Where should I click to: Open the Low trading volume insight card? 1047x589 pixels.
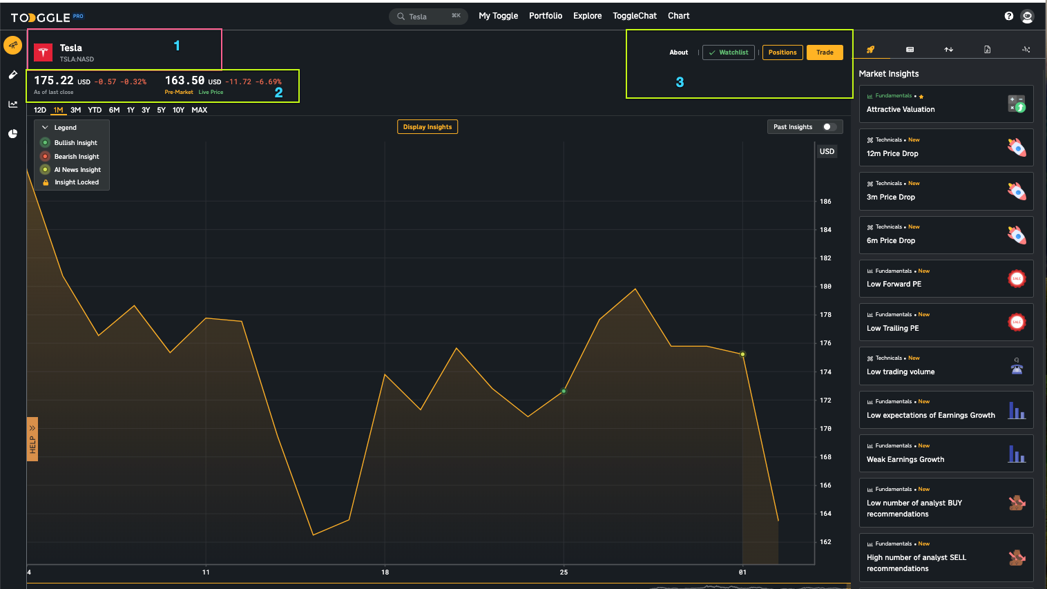pos(946,366)
